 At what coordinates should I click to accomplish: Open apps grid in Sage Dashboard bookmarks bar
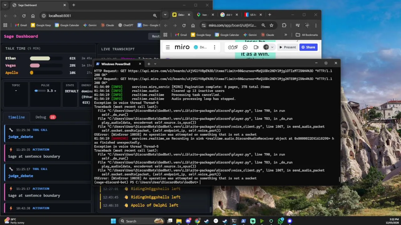(x=5, y=25)
